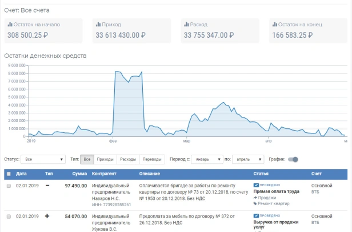Screen dimensions: 352x232
Task: Check the select-all checkbox in table header
Action: (9, 174)
